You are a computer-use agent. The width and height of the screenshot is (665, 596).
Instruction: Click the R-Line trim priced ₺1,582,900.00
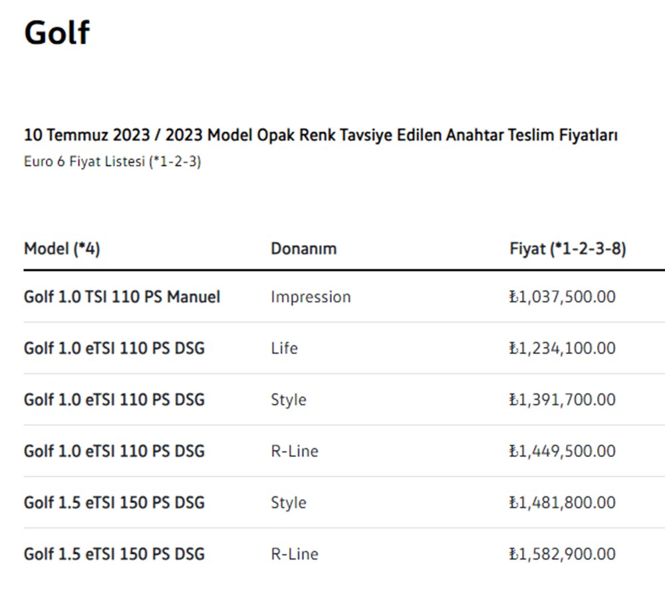(294, 554)
